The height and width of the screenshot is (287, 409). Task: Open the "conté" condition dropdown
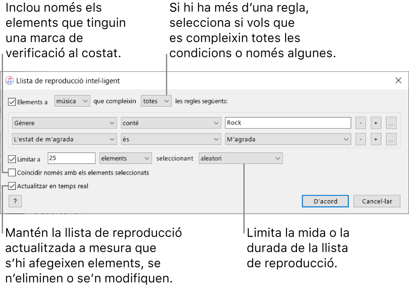(x=170, y=123)
